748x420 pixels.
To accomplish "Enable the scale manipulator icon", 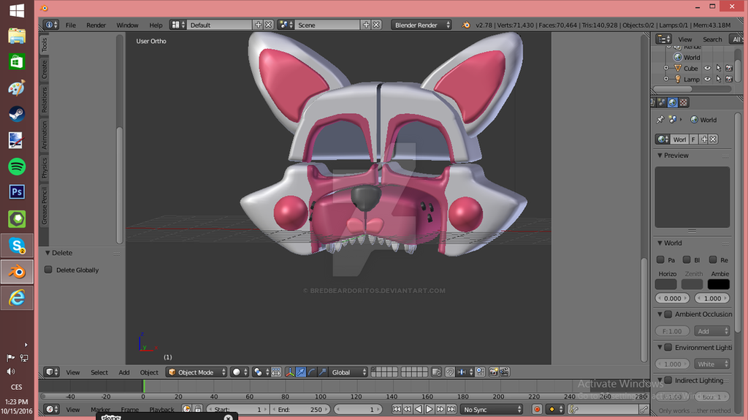I will [322, 373].
